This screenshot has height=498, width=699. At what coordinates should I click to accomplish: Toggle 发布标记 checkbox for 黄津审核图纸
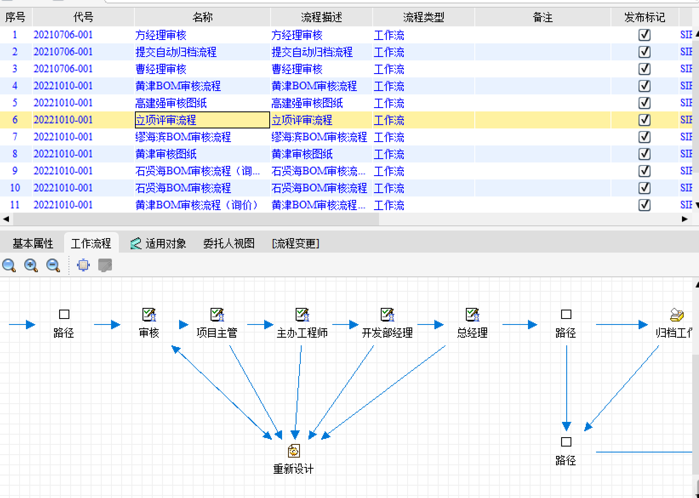(x=645, y=154)
